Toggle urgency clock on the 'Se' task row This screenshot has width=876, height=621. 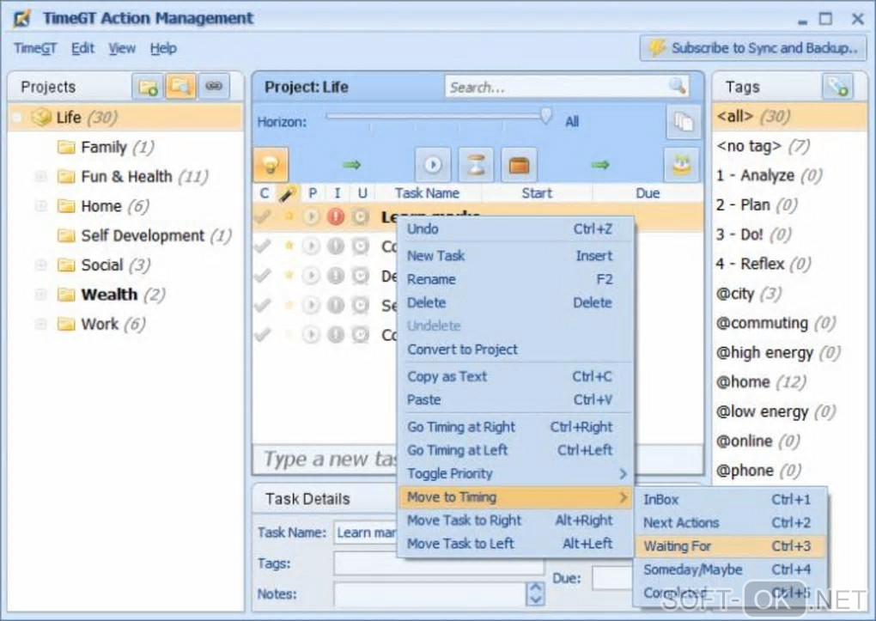pyautogui.click(x=361, y=305)
